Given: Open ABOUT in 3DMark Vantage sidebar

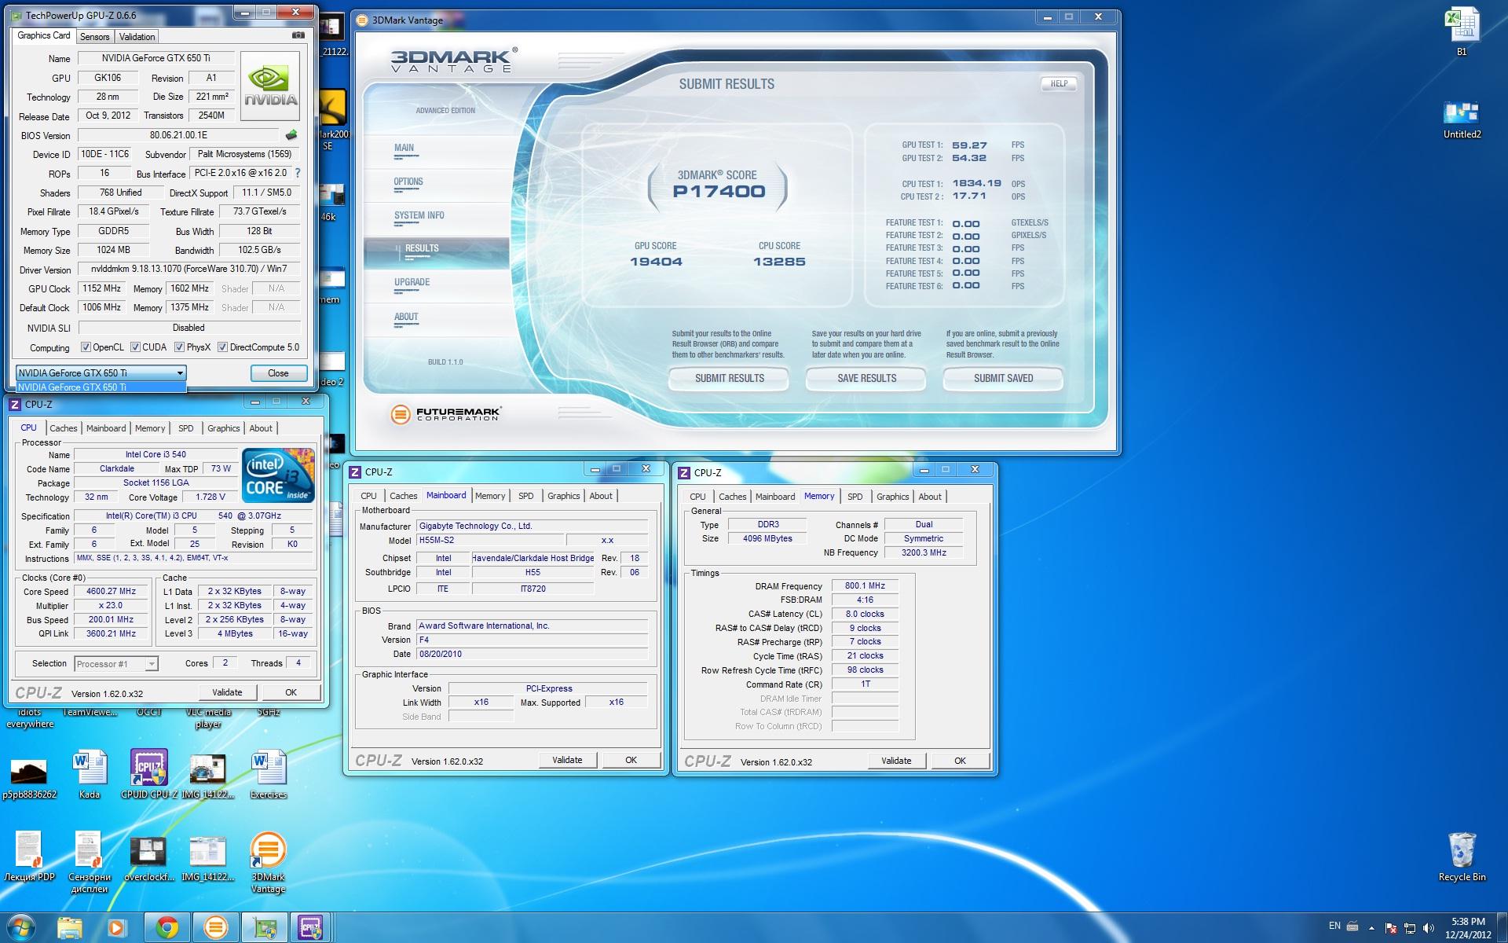Looking at the screenshot, I should pyautogui.click(x=406, y=317).
